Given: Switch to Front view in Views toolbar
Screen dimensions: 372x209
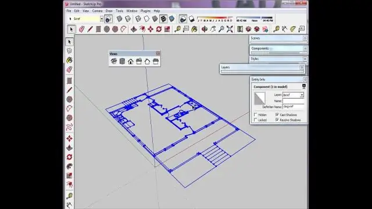Looking at the screenshot, I should (130, 62).
